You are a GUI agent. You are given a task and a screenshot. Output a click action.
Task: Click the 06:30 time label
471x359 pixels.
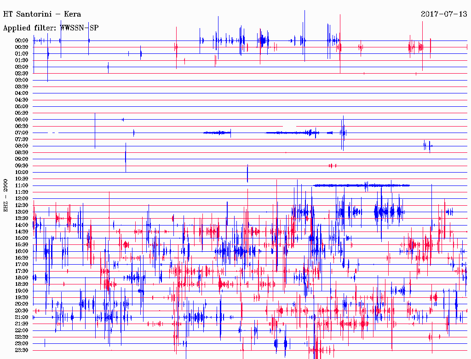(21, 126)
